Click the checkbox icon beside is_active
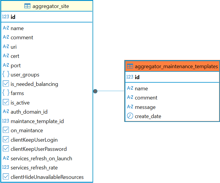 point(6,102)
